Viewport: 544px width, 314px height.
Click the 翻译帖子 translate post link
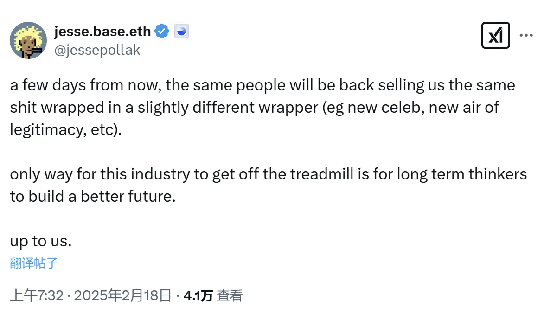tap(34, 263)
